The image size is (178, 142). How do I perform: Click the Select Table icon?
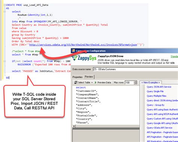coord(76,83)
